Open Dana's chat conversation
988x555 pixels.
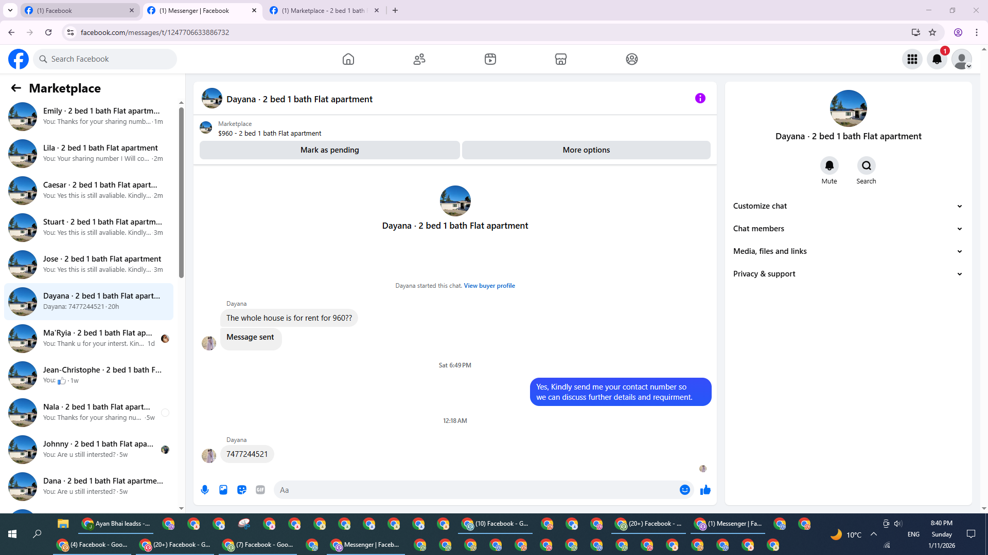[89, 486]
